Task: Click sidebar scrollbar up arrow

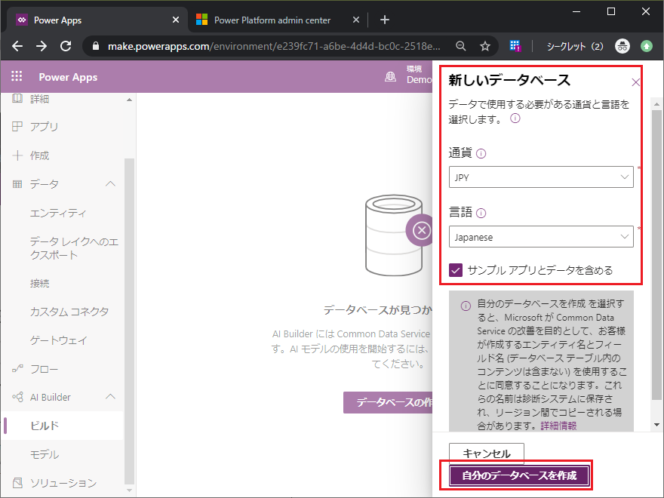Action: pyautogui.click(x=129, y=100)
